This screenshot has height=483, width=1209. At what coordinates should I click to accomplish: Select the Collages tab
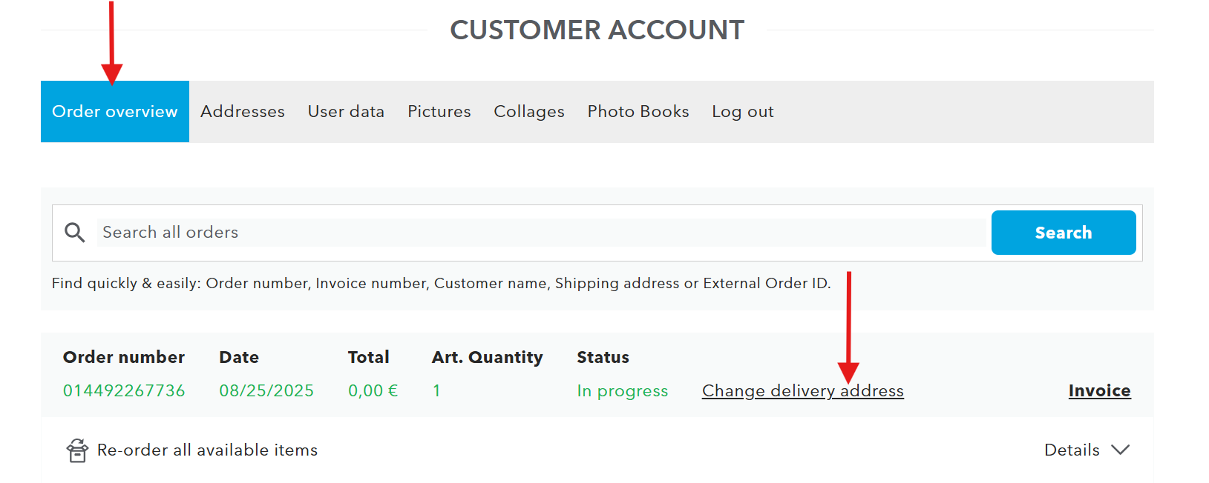click(x=529, y=112)
